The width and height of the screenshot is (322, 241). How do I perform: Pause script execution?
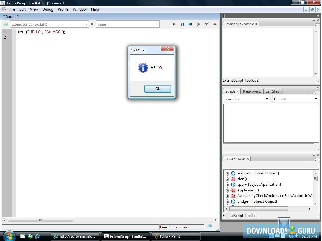(183, 24)
